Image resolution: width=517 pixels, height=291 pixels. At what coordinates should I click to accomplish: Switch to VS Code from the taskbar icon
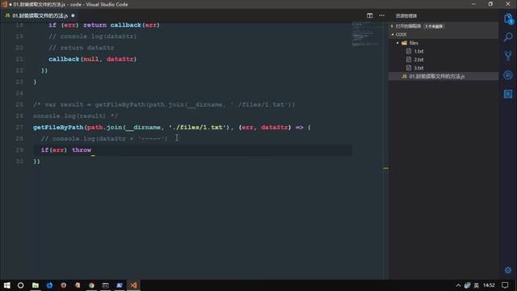pos(133,285)
